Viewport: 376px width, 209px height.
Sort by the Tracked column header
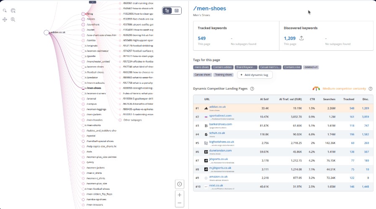pyautogui.click(x=349, y=99)
